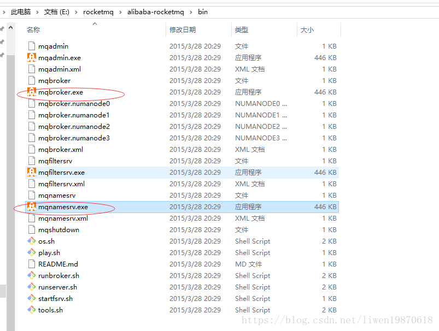Select the mqfiltersrv.exe application icon
Image resolution: width=439 pixels, height=331 pixels.
tap(32, 173)
